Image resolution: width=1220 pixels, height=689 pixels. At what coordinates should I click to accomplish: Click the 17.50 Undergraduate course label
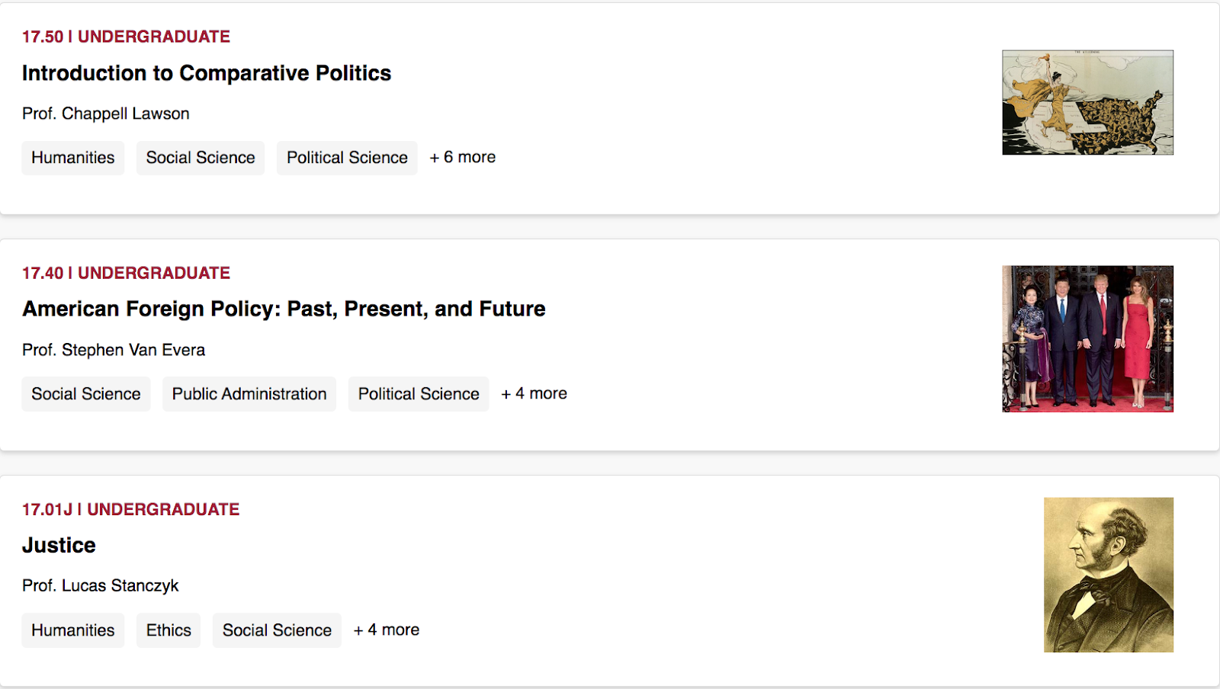[126, 37]
